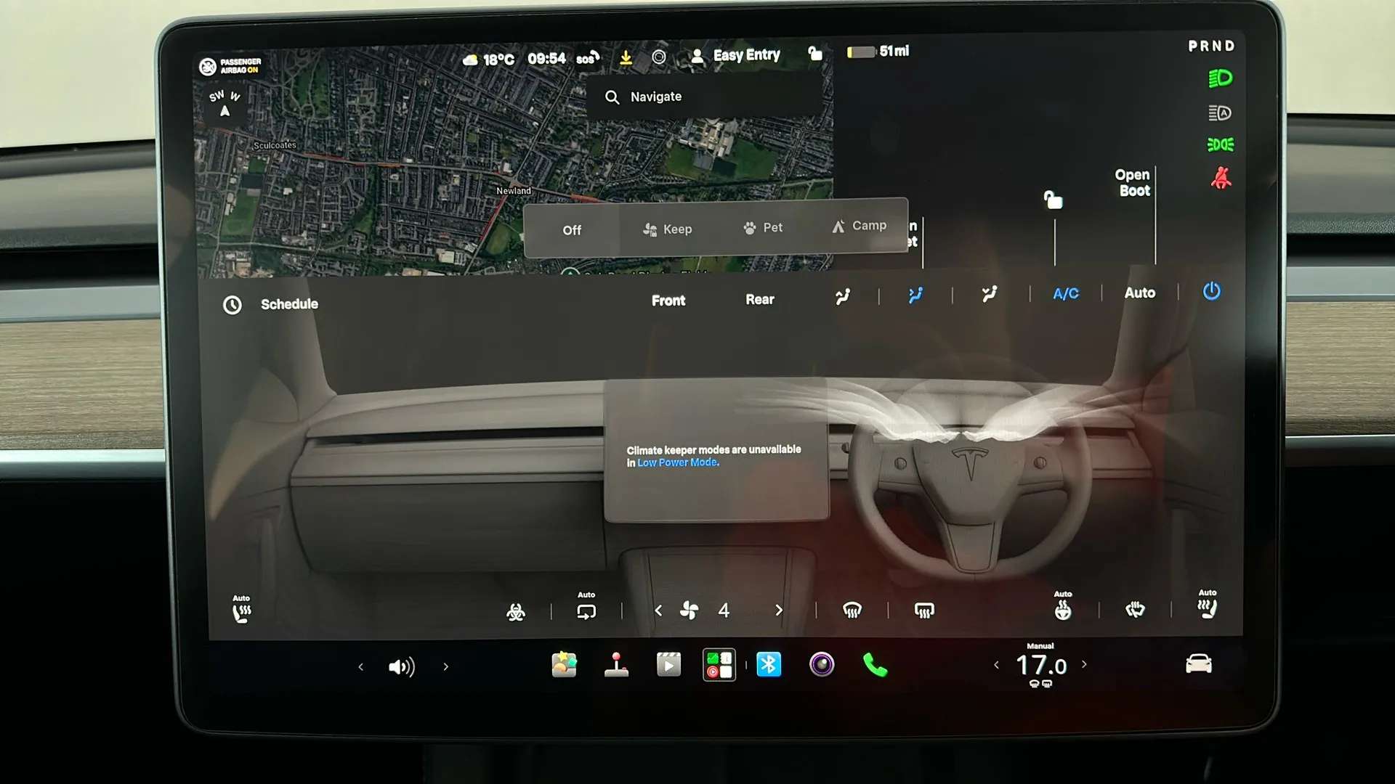Toggle foot-level airflow vent icon
Image resolution: width=1395 pixels, height=784 pixels.
pos(989,294)
